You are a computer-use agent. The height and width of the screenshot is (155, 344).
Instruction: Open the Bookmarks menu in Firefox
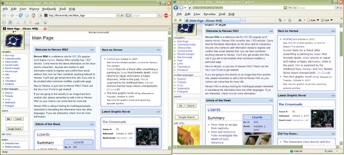[x=49, y=9]
